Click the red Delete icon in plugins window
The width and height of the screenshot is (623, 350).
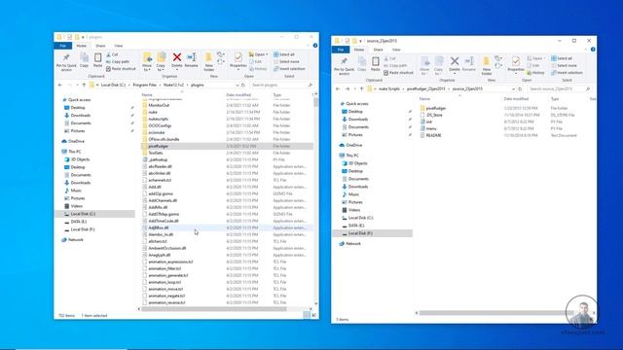point(177,57)
